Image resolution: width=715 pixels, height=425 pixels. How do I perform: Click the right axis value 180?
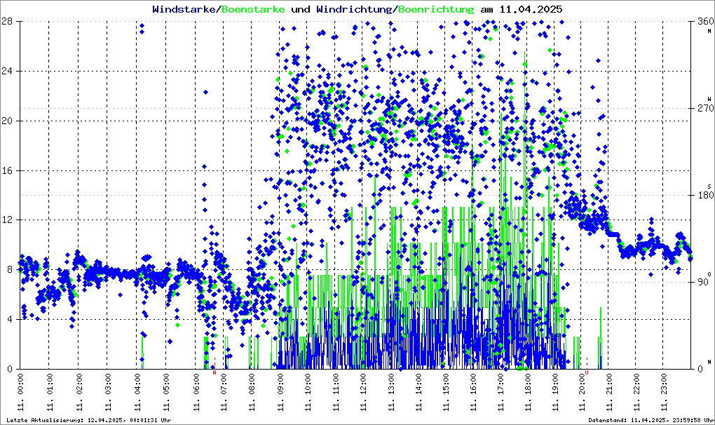pyautogui.click(x=705, y=196)
